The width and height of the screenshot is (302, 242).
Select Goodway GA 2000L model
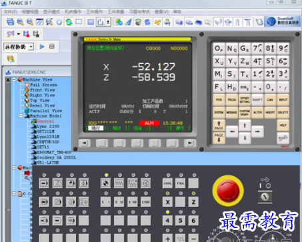pos(57,157)
